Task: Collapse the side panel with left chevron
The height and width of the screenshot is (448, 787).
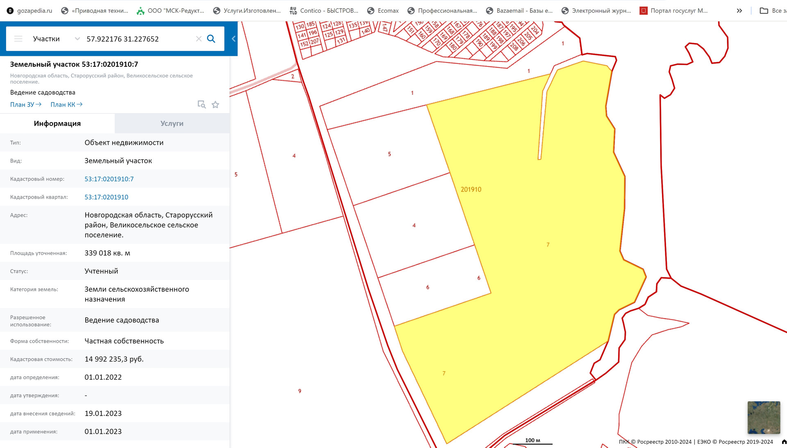Action: pos(233,39)
